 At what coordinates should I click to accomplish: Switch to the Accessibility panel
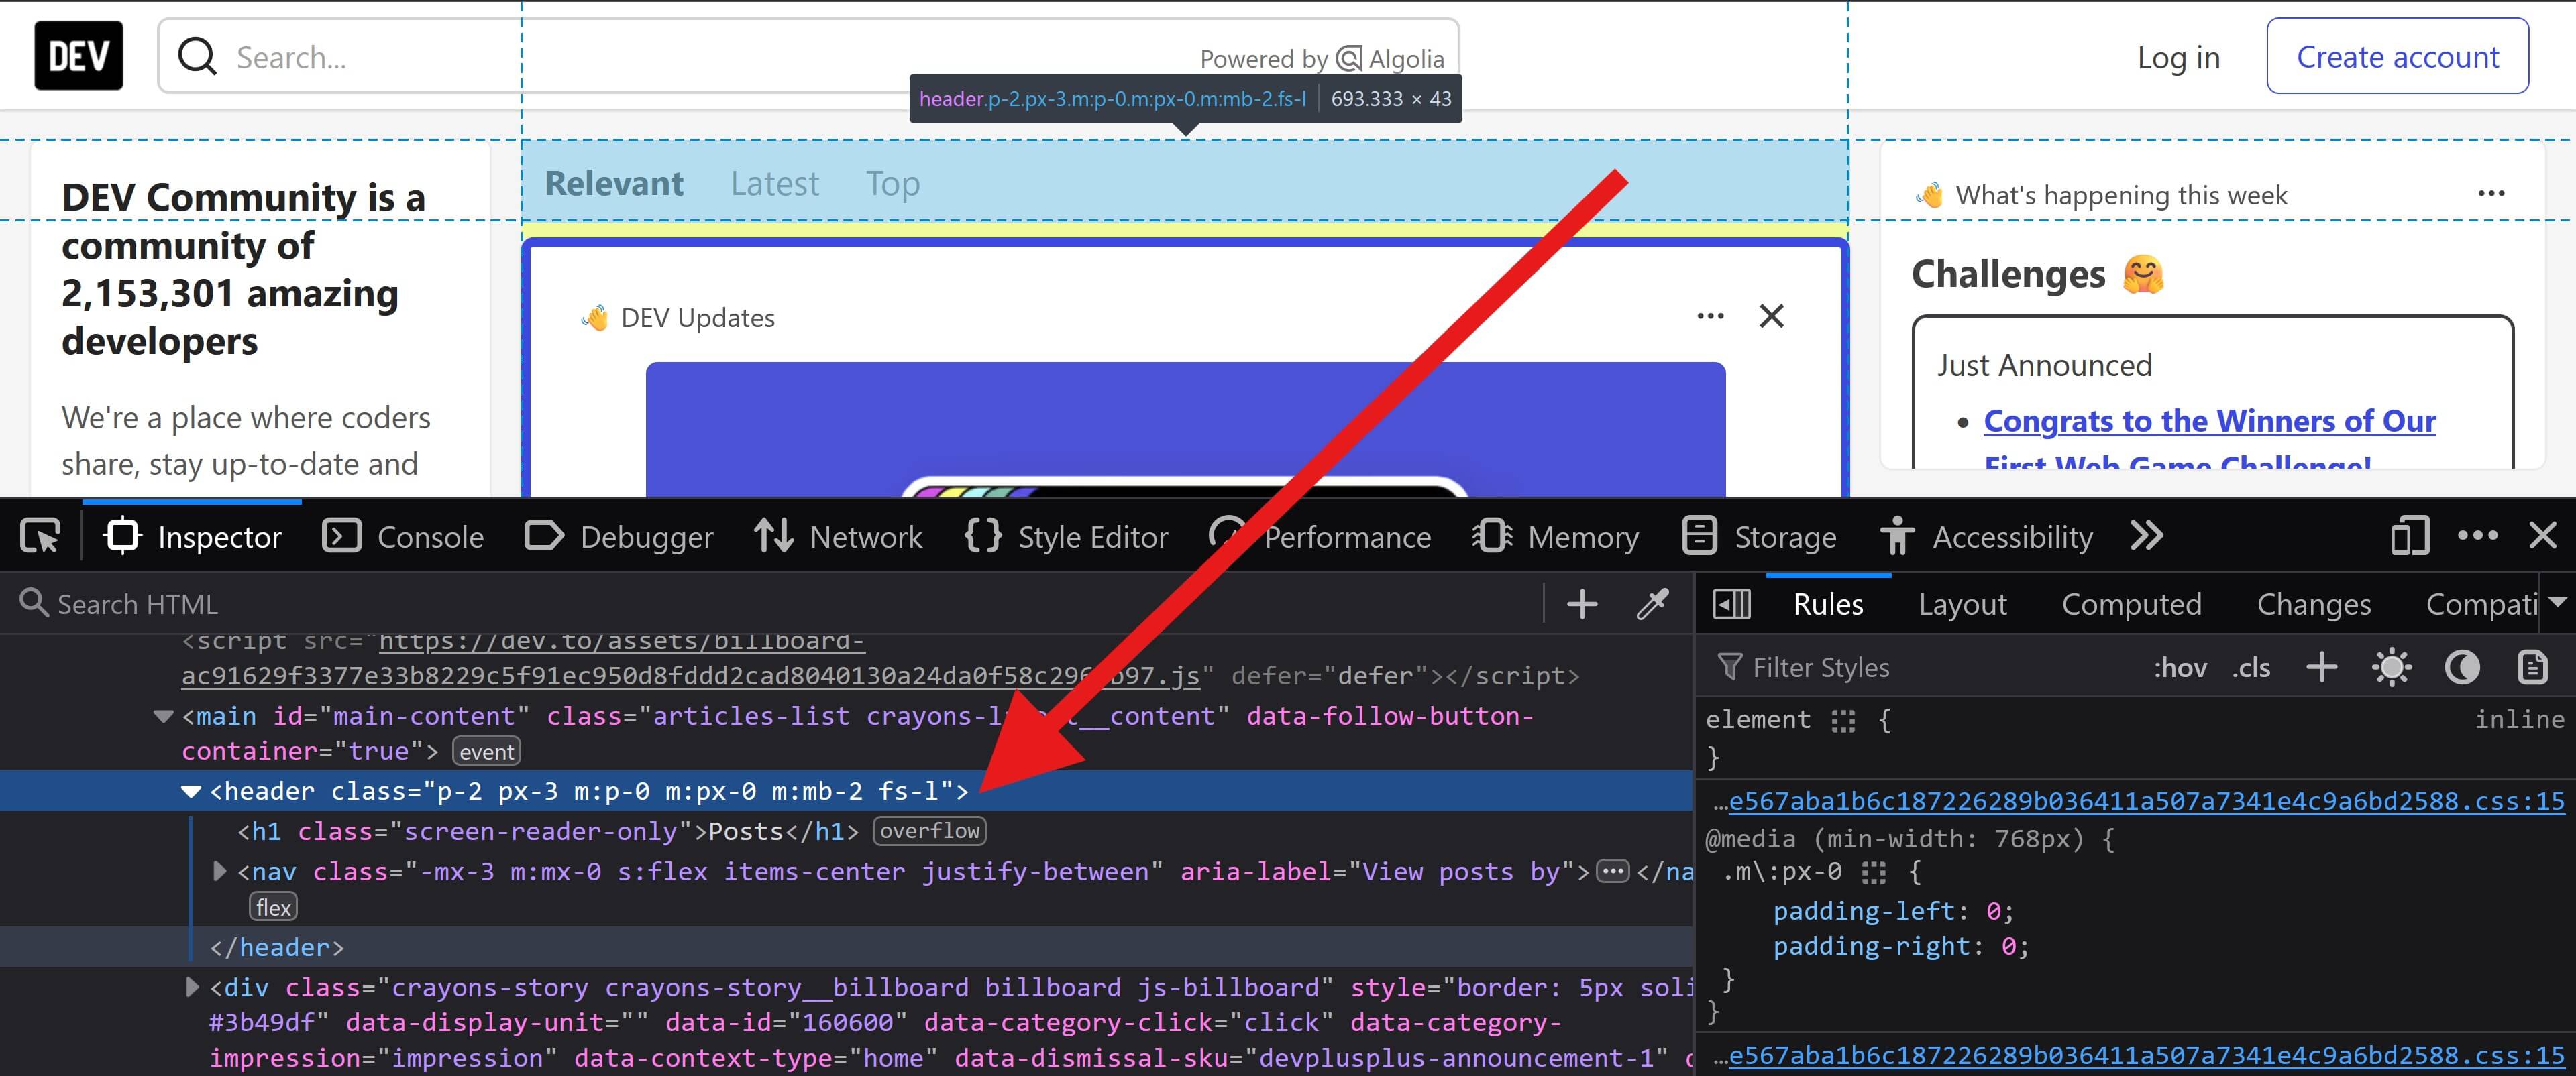(x=1986, y=536)
